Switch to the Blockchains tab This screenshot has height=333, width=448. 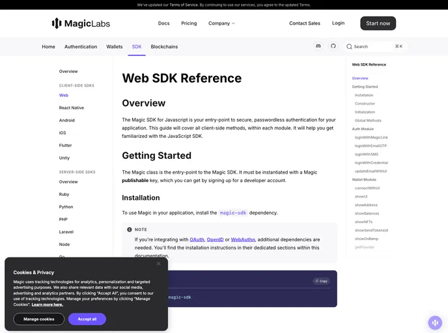tap(164, 47)
